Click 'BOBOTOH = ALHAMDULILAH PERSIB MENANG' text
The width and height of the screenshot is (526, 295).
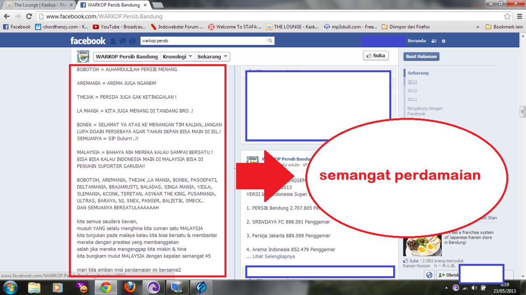127,70
